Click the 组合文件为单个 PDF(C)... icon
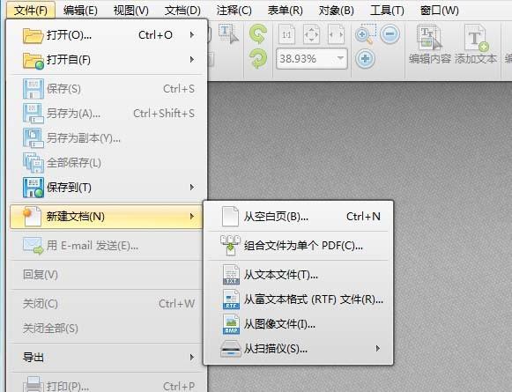Image resolution: width=512 pixels, height=392 pixels. (230, 245)
